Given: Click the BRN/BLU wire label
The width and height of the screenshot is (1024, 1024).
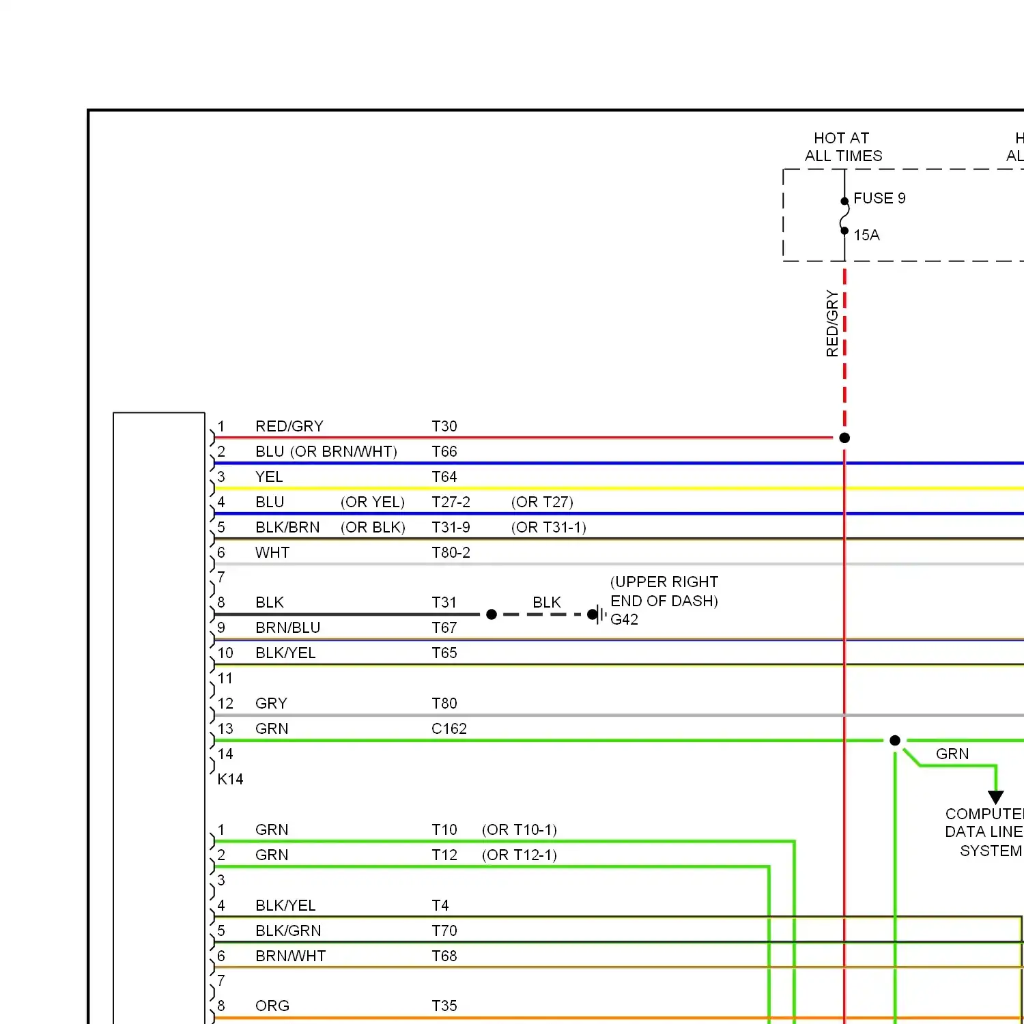Looking at the screenshot, I should (287, 627).
